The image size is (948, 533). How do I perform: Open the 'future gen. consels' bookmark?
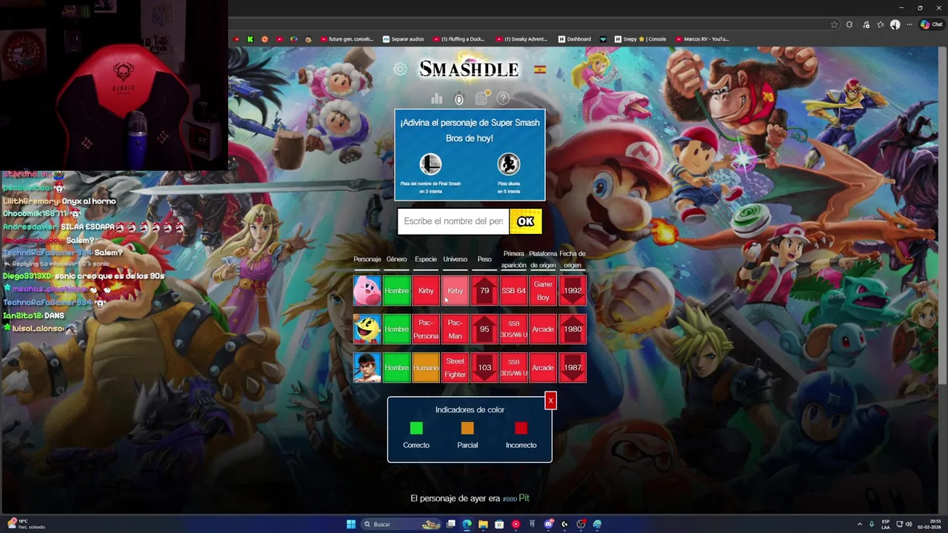click(347, 39)
